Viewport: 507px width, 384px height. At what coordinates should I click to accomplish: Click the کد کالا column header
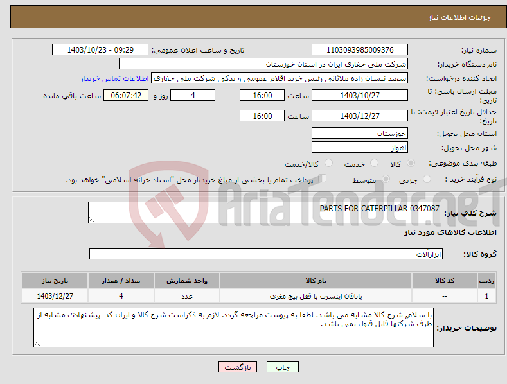tap(445, 281)
